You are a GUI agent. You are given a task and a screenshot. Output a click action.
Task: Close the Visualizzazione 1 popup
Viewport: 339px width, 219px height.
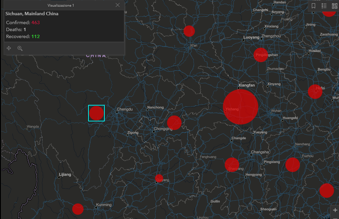tap(118, 5)
